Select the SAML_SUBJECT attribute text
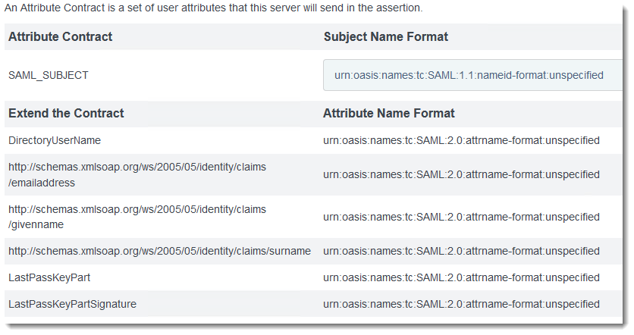634x335 pixels. tap(48, 75)
